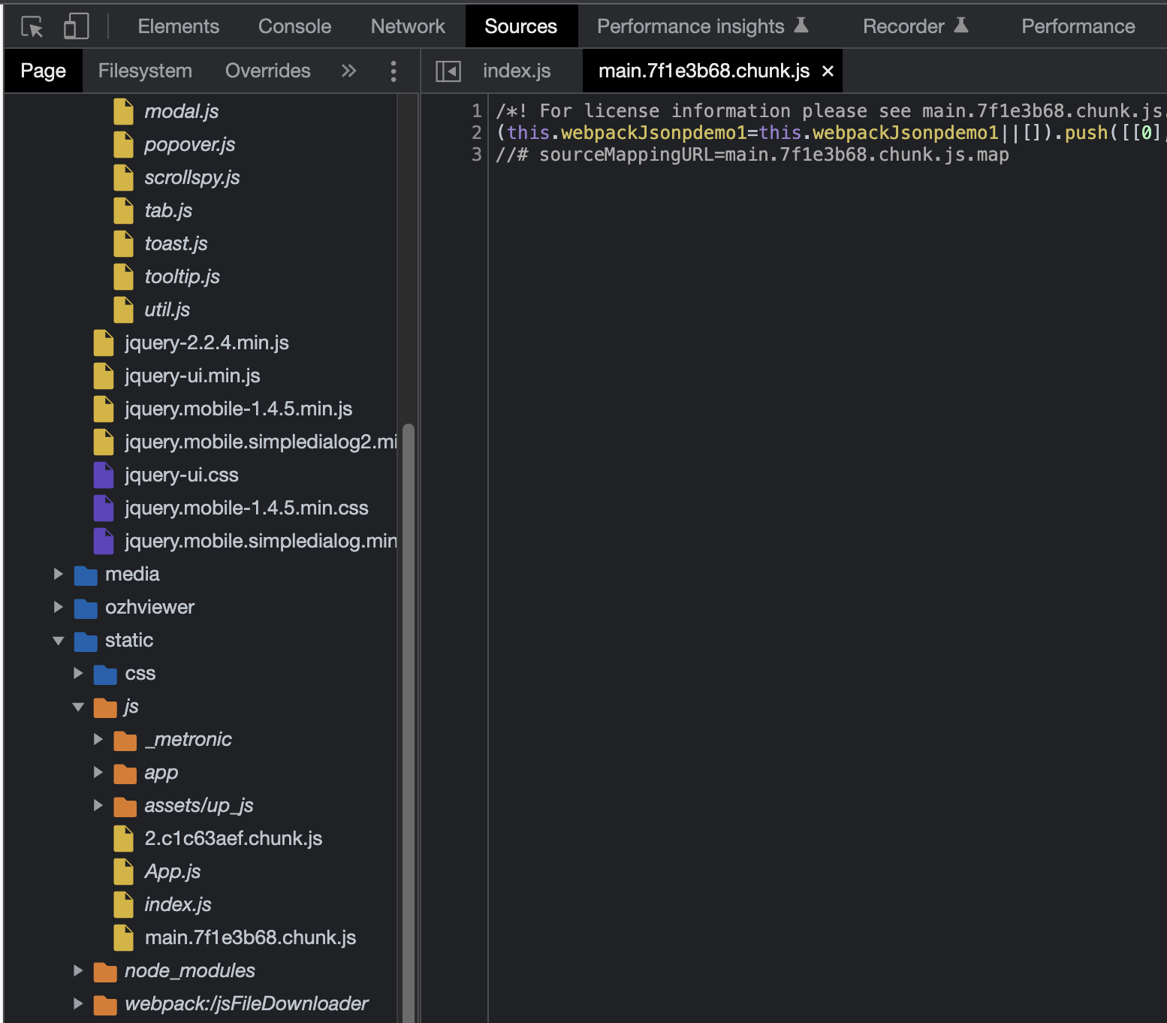Select the media folder icon
Viewport: 1167px width, 1023px height.
tap(86, 575)
